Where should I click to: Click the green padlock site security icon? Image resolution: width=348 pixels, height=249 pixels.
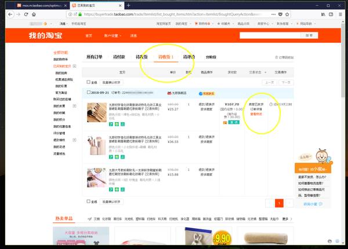click(80, 14)
